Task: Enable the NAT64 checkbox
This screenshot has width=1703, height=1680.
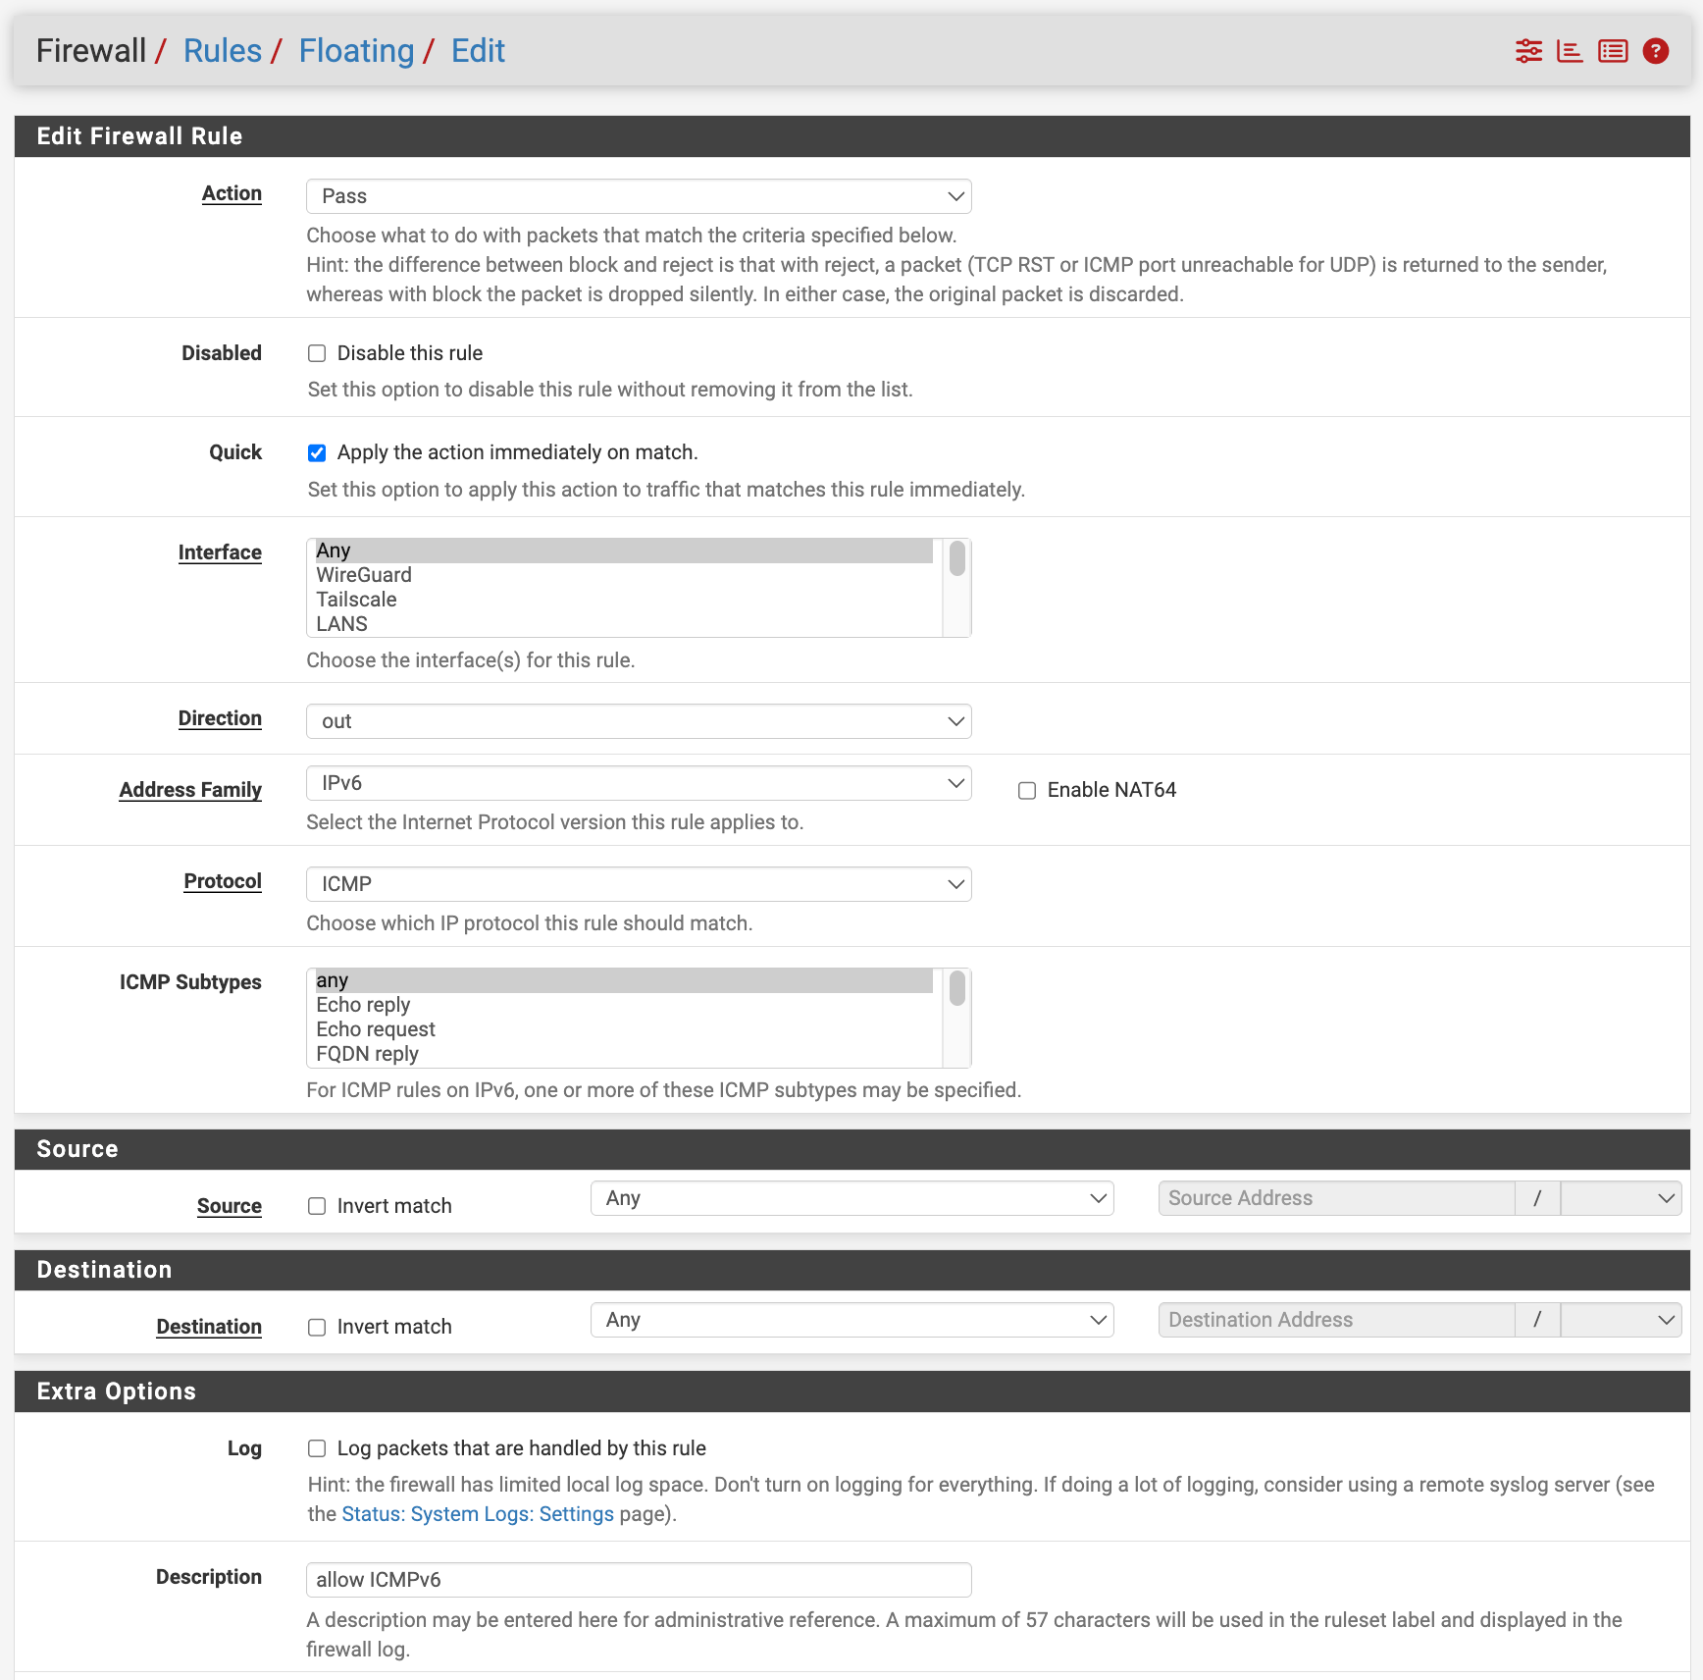Action: click(x=1027, y=791)
